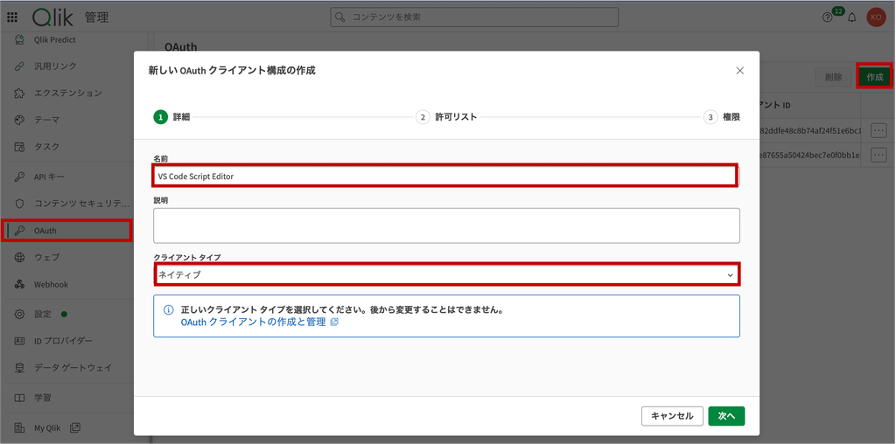Open the second row's three-dot menu
The width and height of the screenshot is (896, 444).
pos(878,154)
